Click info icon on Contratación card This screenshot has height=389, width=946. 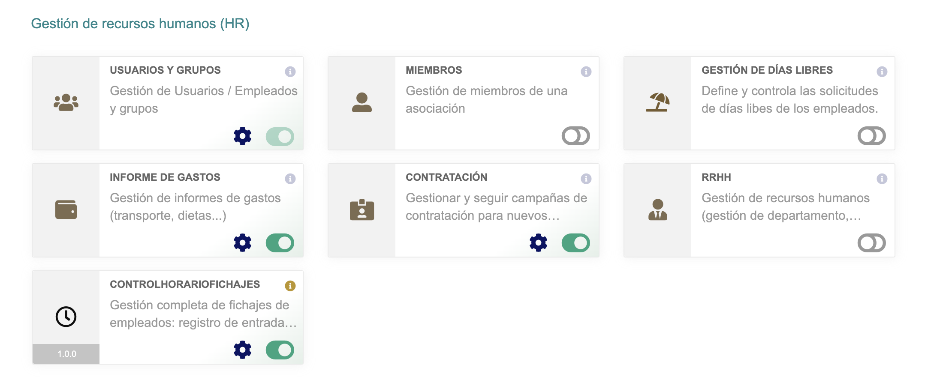[x=586, y=179]
